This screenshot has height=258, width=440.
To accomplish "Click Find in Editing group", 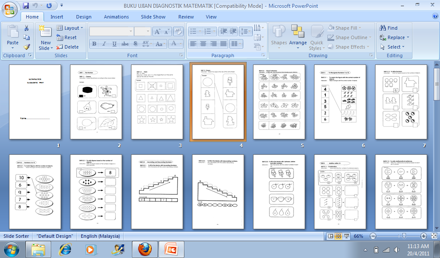I will point(388,28).
